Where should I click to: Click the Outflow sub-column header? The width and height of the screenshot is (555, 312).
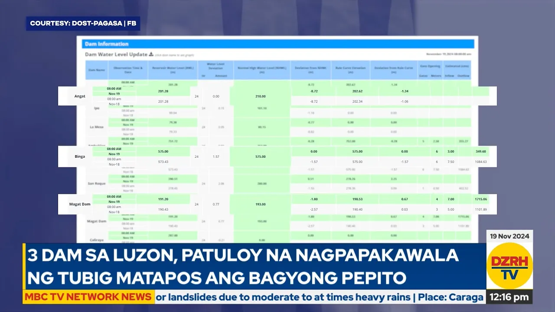(463, 75)
